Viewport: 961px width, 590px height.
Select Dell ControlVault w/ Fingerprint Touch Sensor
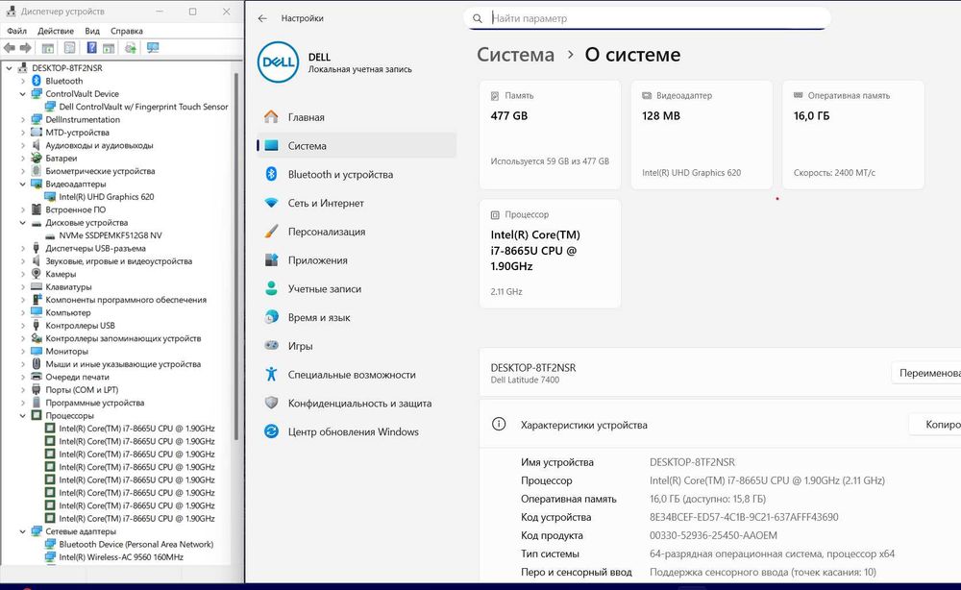click(143, 107)
